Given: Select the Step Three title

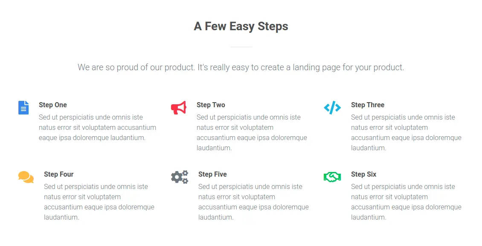Looking at the screenshot, I should pyautogui.click(x=368, y=105).
